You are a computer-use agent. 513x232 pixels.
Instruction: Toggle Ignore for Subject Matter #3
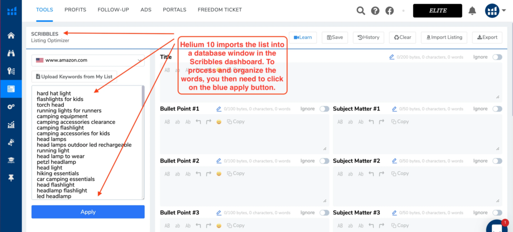[x=497, y=212]
